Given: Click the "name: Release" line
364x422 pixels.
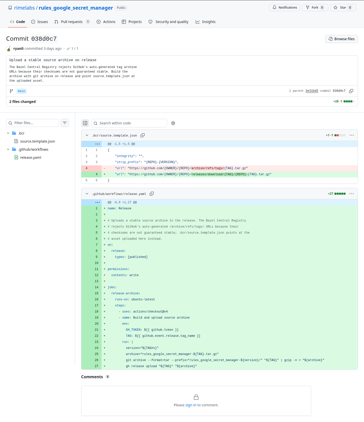Looking at the screenshot, I should tap(219, 209).
